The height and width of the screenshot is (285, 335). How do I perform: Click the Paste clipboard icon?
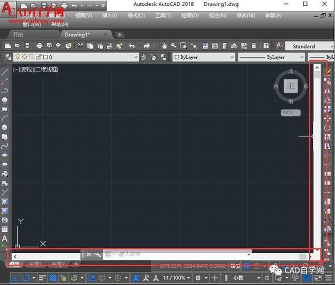tap(100, 46)
